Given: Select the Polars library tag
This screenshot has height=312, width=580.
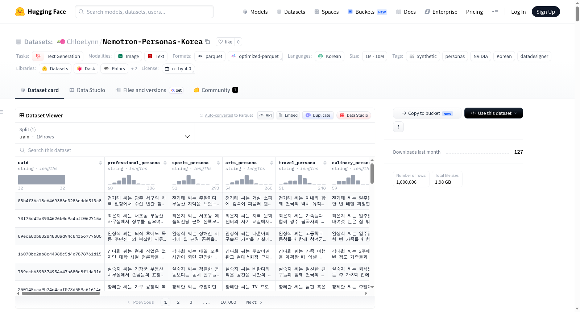Looking at the screenshot, I should (114, 68).
